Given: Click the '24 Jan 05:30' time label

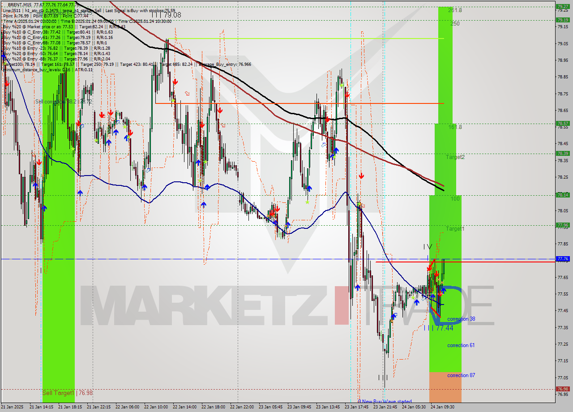Looking at the screenshot, I should click(x=414, y=407).
